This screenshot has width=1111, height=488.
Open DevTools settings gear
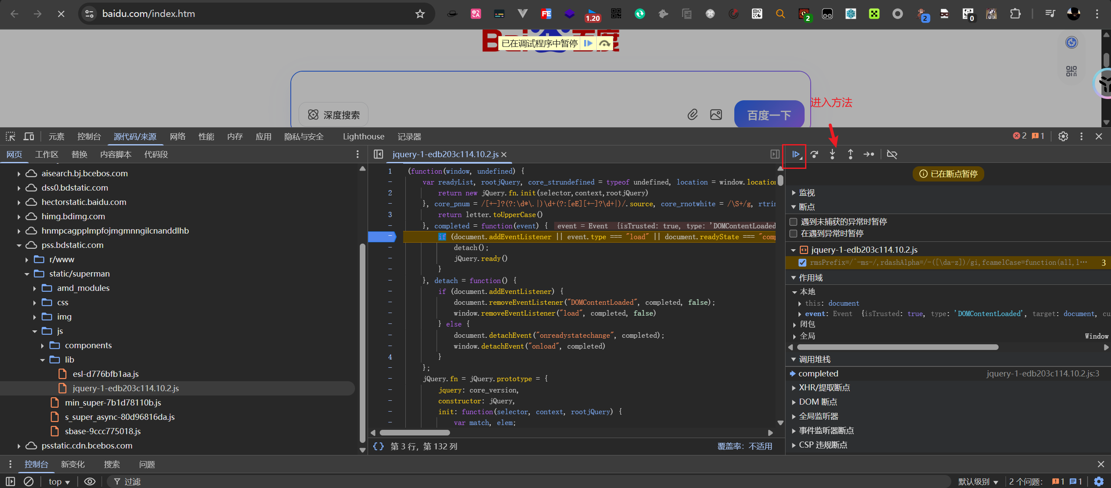click(x=1063, y=136)
